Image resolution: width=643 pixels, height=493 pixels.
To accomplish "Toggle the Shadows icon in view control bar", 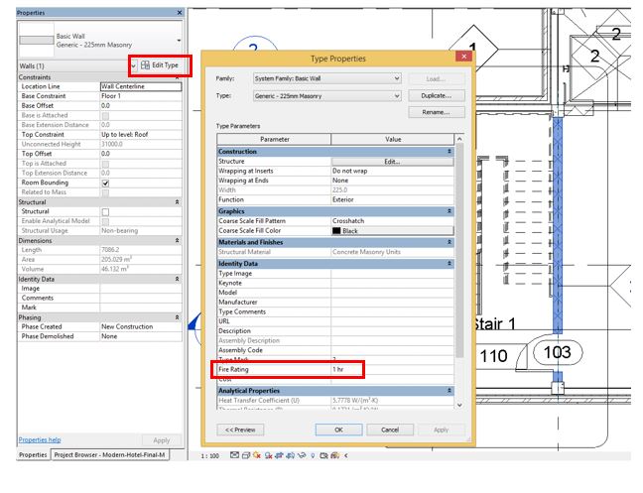I will (x=269, y=455).
